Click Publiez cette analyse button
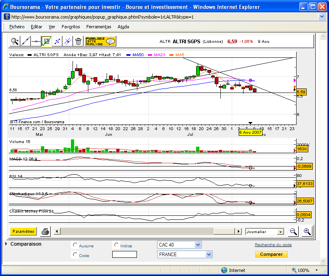 click(100, 41)
